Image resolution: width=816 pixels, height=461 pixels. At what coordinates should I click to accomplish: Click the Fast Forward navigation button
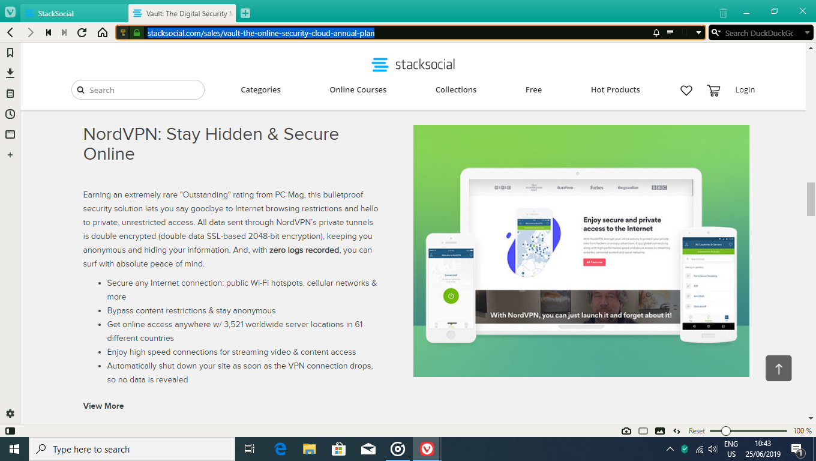64,32
